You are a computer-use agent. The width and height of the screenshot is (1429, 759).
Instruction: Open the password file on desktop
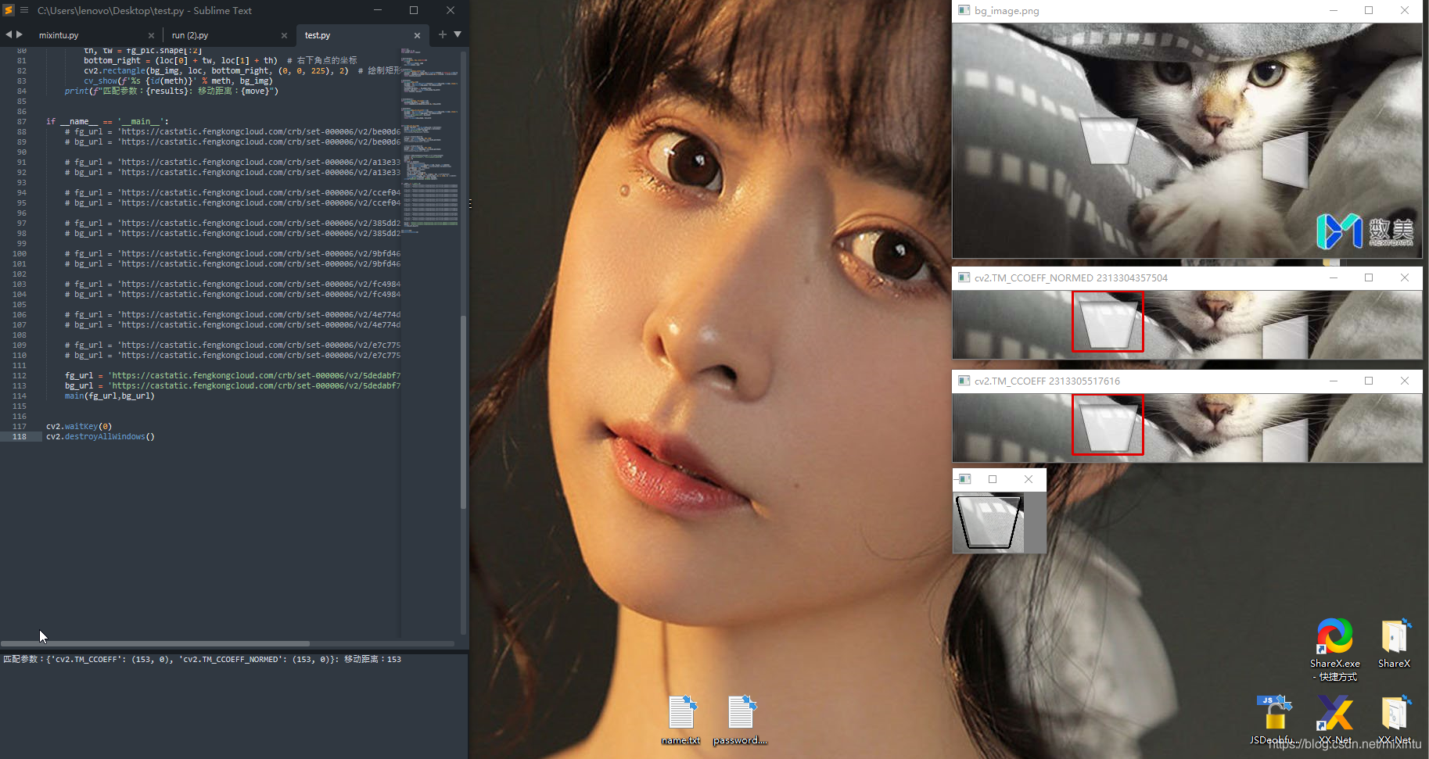(740, 721)
